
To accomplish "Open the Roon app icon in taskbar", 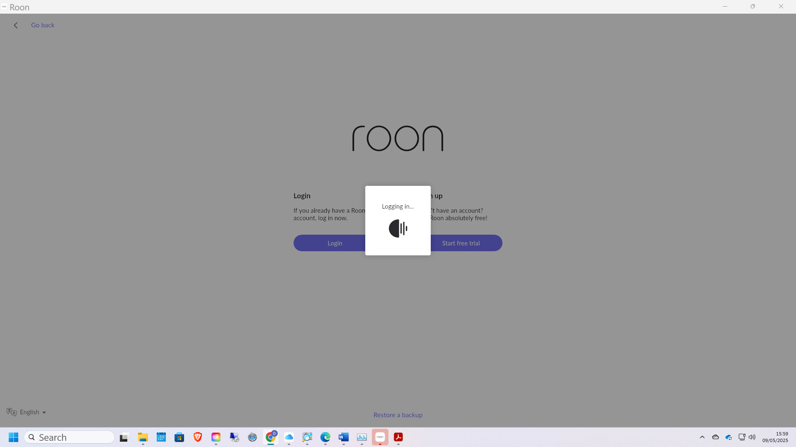I will (x=380, y=437).
